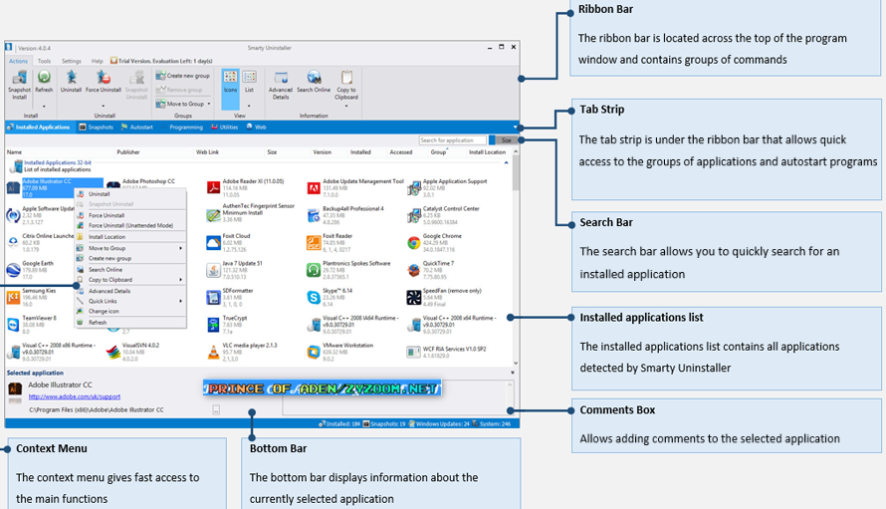
Task: Choose Search Online from the context menu
Action: coord(130,270)
